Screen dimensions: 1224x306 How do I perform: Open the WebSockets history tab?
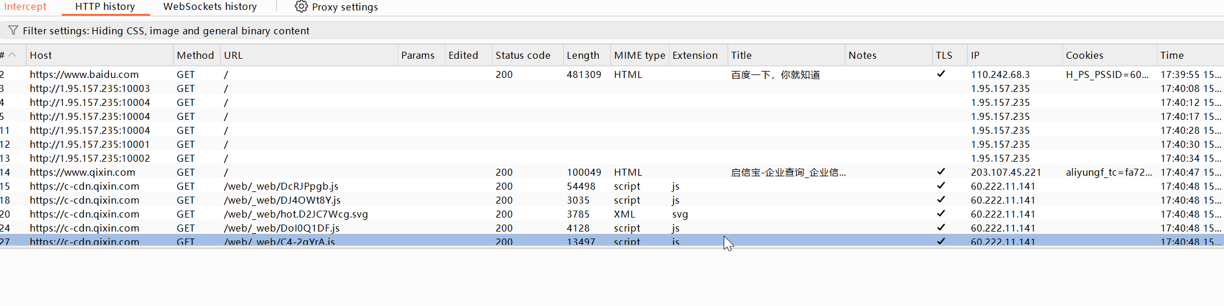coord(210,7)
